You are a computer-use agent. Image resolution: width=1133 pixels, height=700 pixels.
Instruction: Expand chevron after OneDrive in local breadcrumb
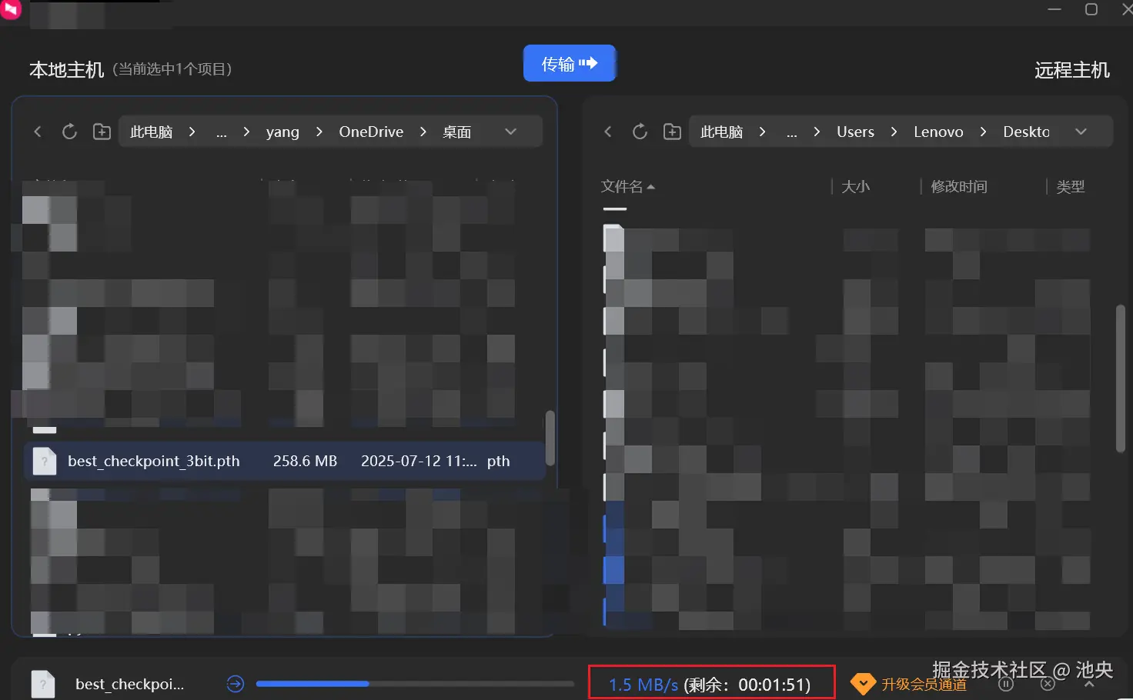click(x=423, y=132)
